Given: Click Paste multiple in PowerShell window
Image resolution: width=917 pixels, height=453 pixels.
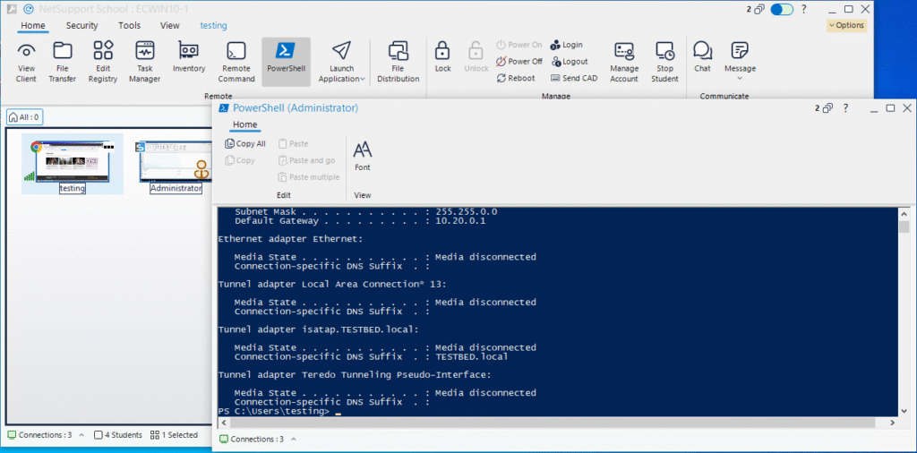Looking at the screenshot, I should click(308, 177).
